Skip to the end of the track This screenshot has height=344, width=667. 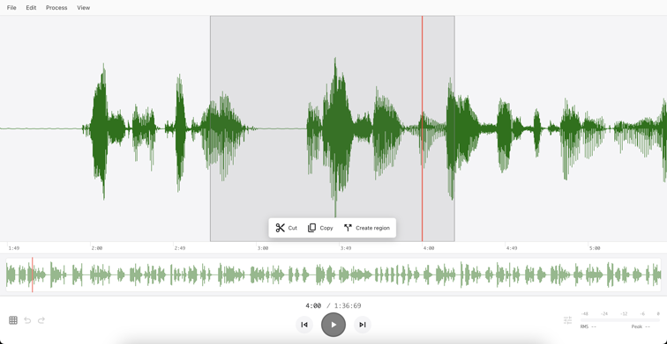(363, 325)
